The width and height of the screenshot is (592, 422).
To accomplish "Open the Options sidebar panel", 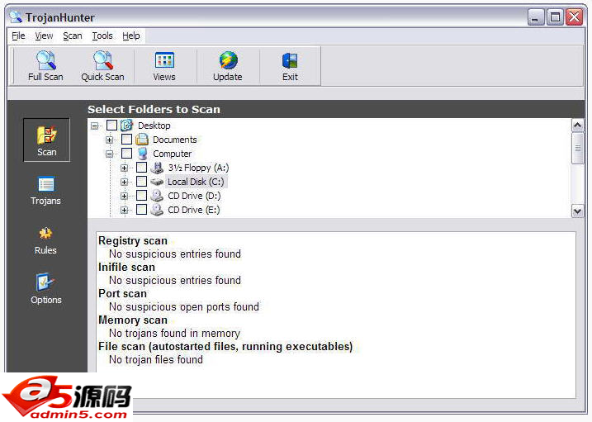I will pyautogui.click(x=45, y=289).
